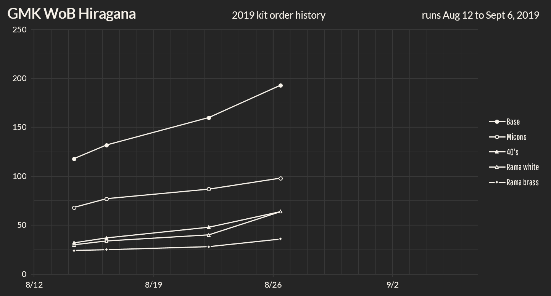Click the 9/2 x-axis date label
The image size is (551, 296).
pyautogui.click(x=392, y=285)
